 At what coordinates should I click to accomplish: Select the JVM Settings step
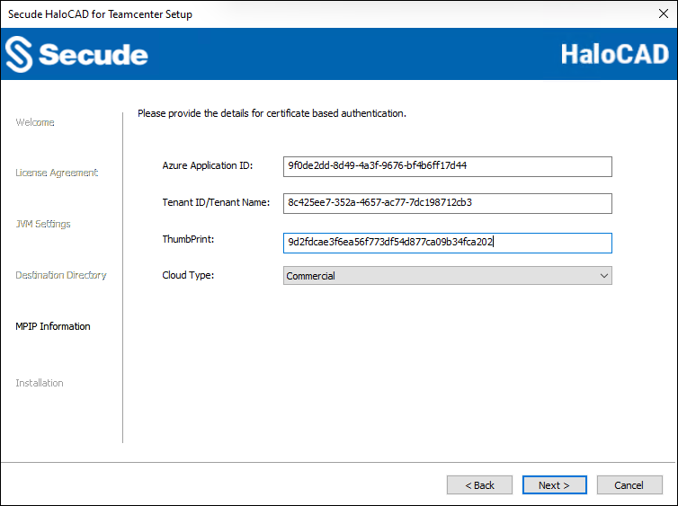click(43, 224)
